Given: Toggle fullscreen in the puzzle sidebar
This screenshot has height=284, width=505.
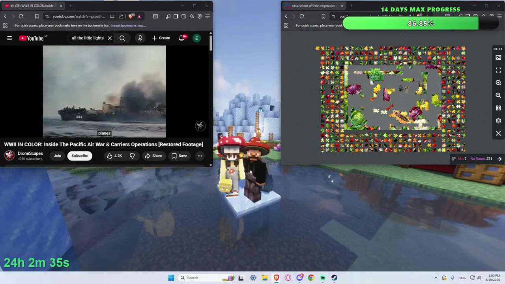Looking at the screenshot, I should (x=498, y=70).
